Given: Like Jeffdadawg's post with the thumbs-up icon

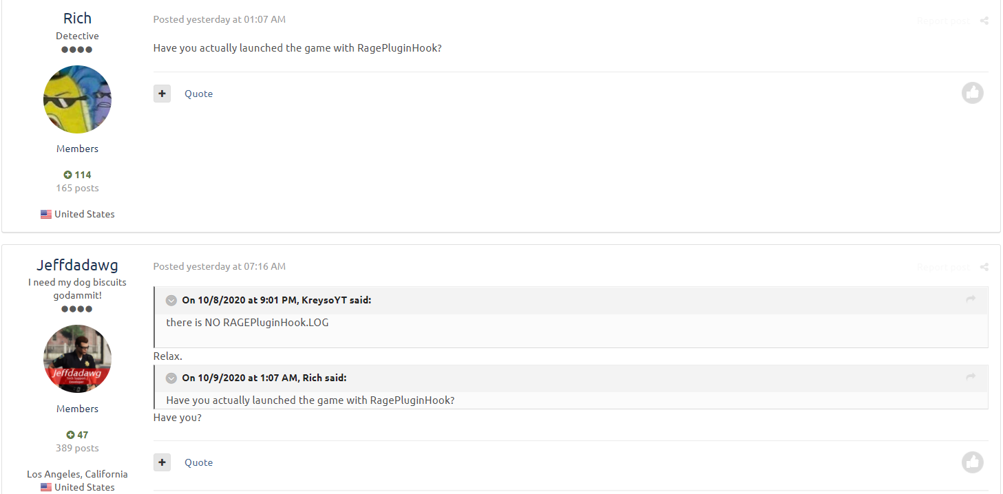Looking at the screenshot, I should (x=972, y=462).
